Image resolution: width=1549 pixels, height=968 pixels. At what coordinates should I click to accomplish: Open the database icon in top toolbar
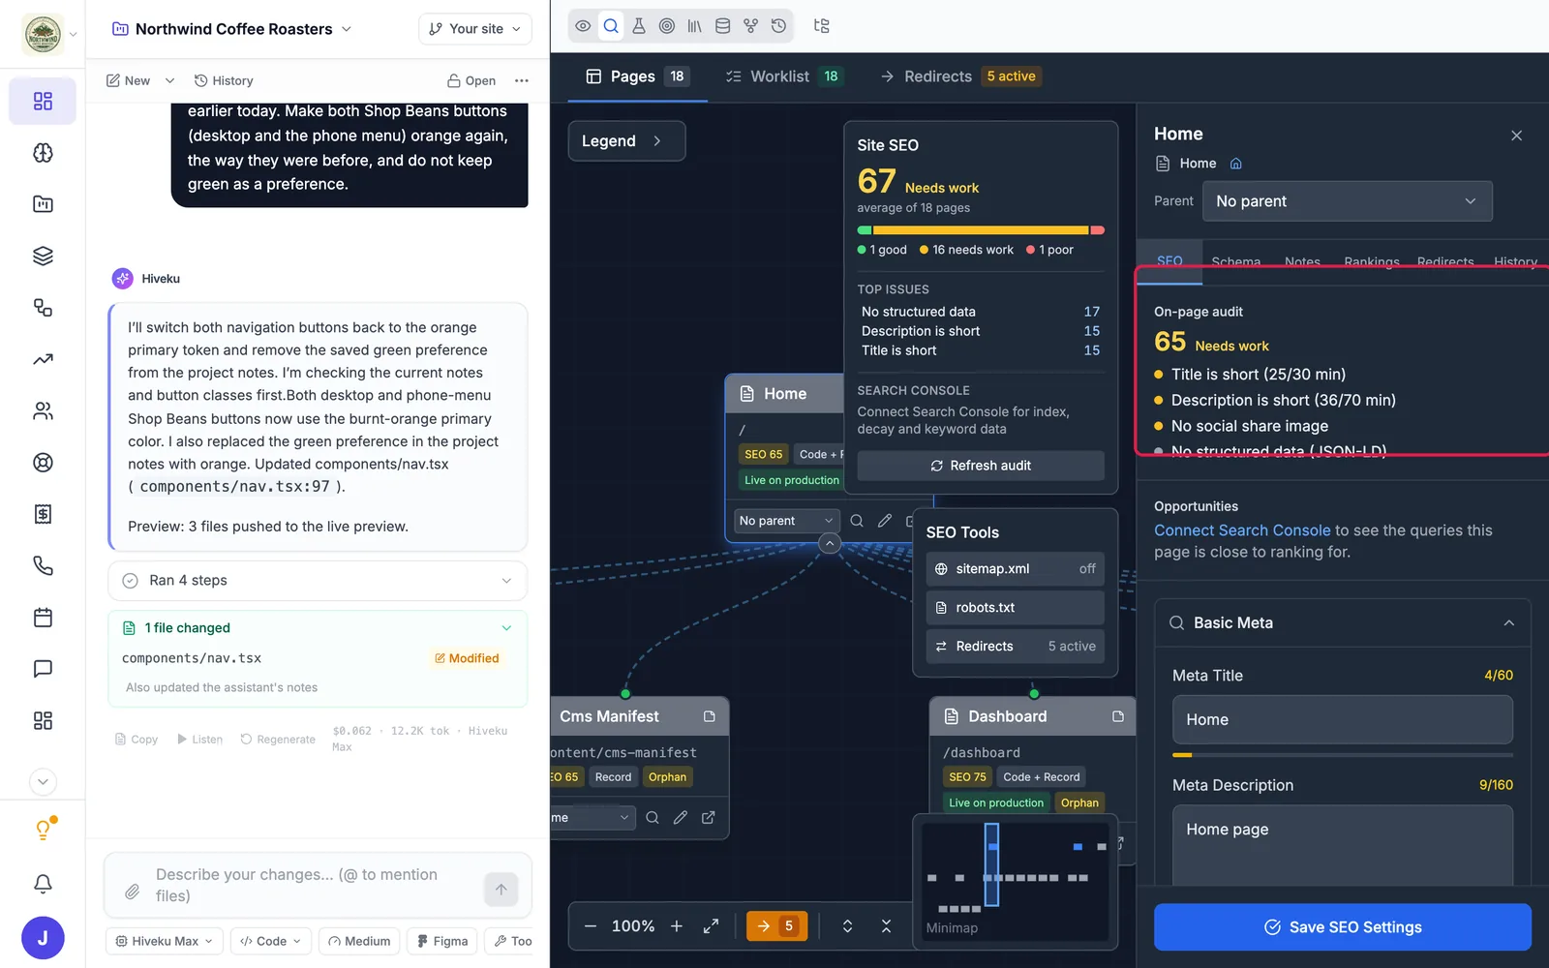point(722,26)
